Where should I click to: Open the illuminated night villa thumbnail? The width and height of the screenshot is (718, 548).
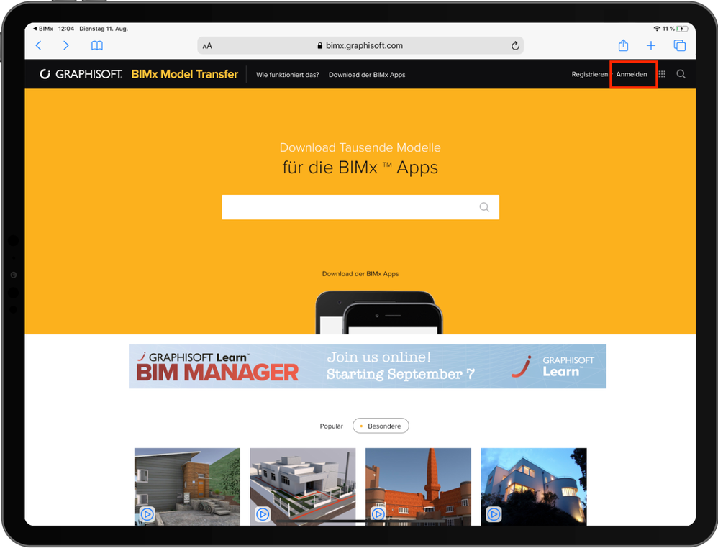click(x=534, y=487)
